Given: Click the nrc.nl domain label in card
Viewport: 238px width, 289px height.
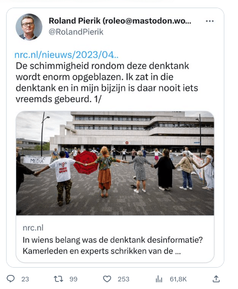Looking at the screenshot, I should coord(33,228).
